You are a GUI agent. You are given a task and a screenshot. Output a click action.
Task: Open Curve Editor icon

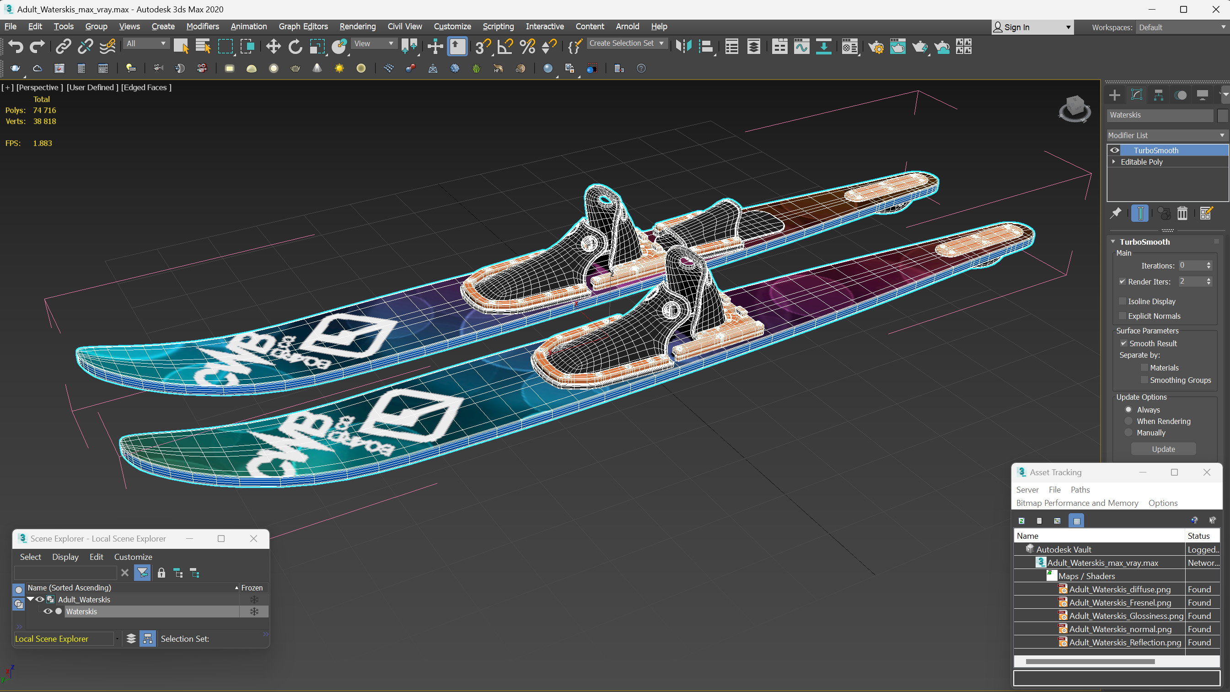click(x=802, y=46)
